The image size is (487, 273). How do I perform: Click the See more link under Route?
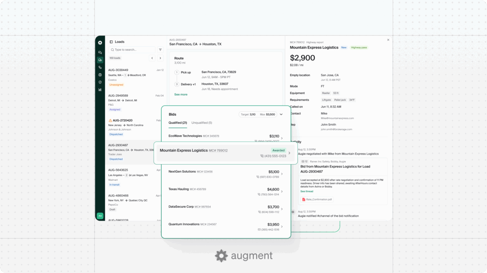181,94
